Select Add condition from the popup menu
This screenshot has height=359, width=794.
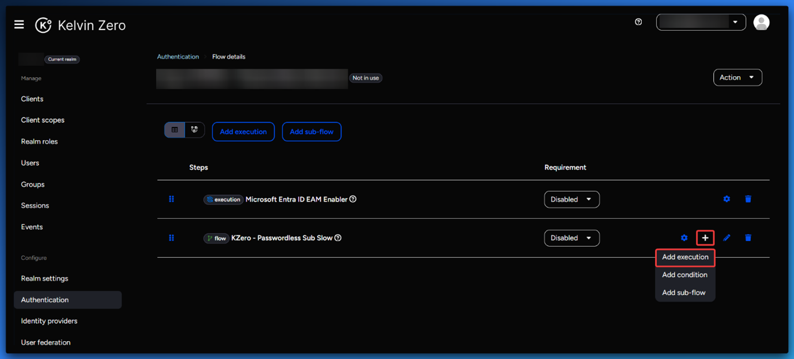coord(685,275)
